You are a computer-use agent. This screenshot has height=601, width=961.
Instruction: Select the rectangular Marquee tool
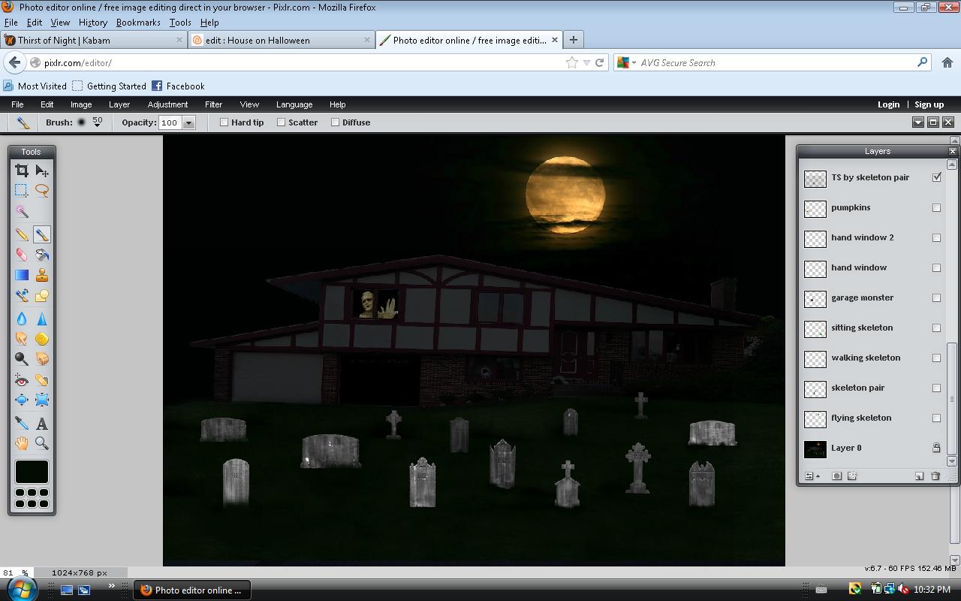[22, 191]
